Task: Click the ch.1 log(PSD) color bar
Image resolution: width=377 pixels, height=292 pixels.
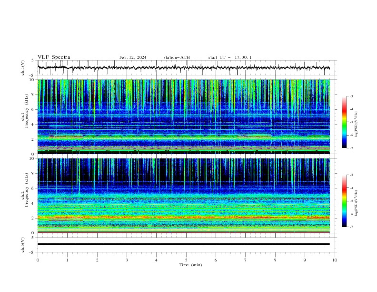Action: point(344,122)
